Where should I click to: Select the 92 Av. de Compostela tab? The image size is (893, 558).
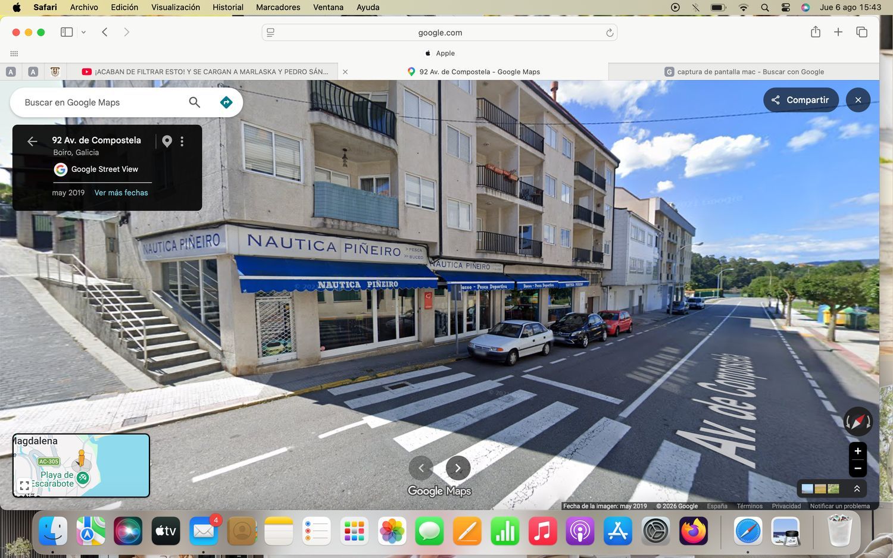(474, 71)
